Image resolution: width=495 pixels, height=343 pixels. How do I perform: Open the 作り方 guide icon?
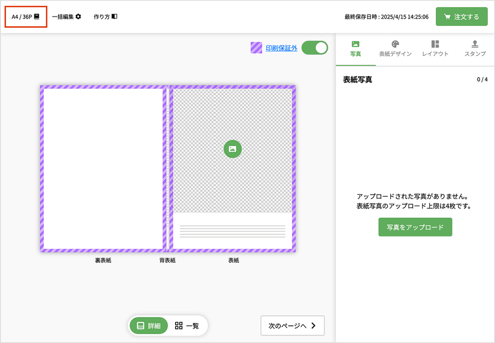(x=115, y=17)
